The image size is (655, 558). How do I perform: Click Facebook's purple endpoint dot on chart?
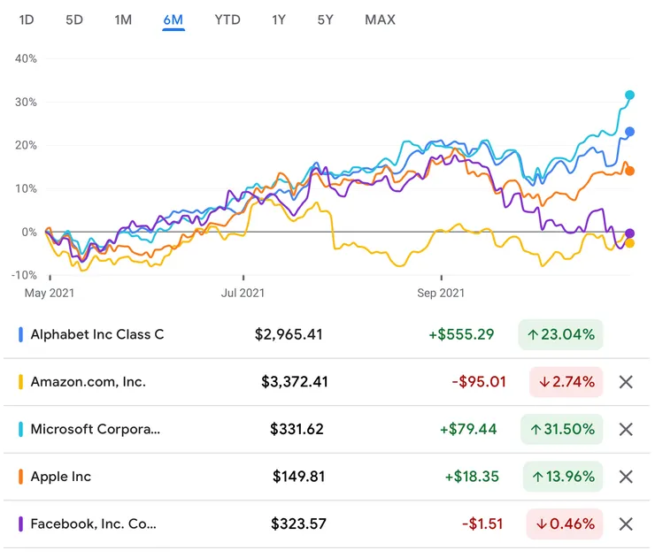630,233
